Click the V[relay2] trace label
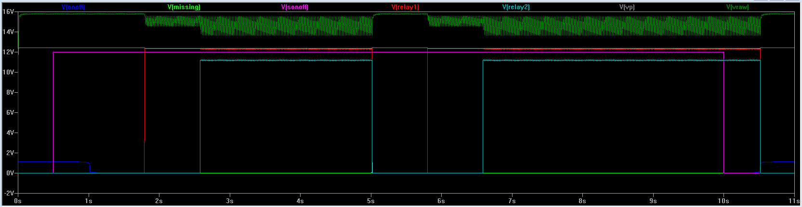Screen dimensions: 802x207 (516, 7)
